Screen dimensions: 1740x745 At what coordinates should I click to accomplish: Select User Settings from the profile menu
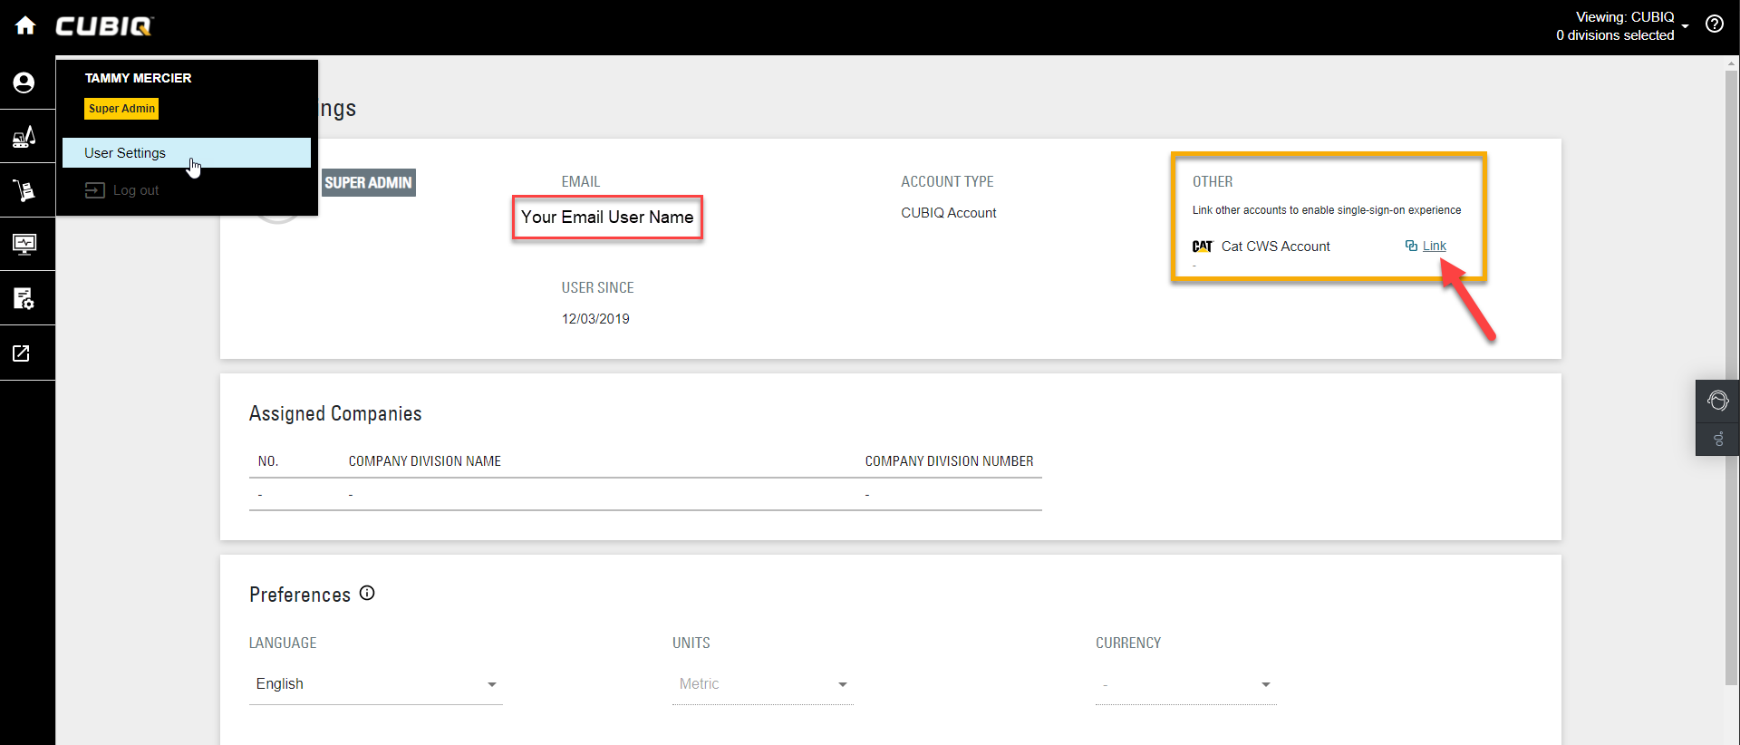[125, 153]
